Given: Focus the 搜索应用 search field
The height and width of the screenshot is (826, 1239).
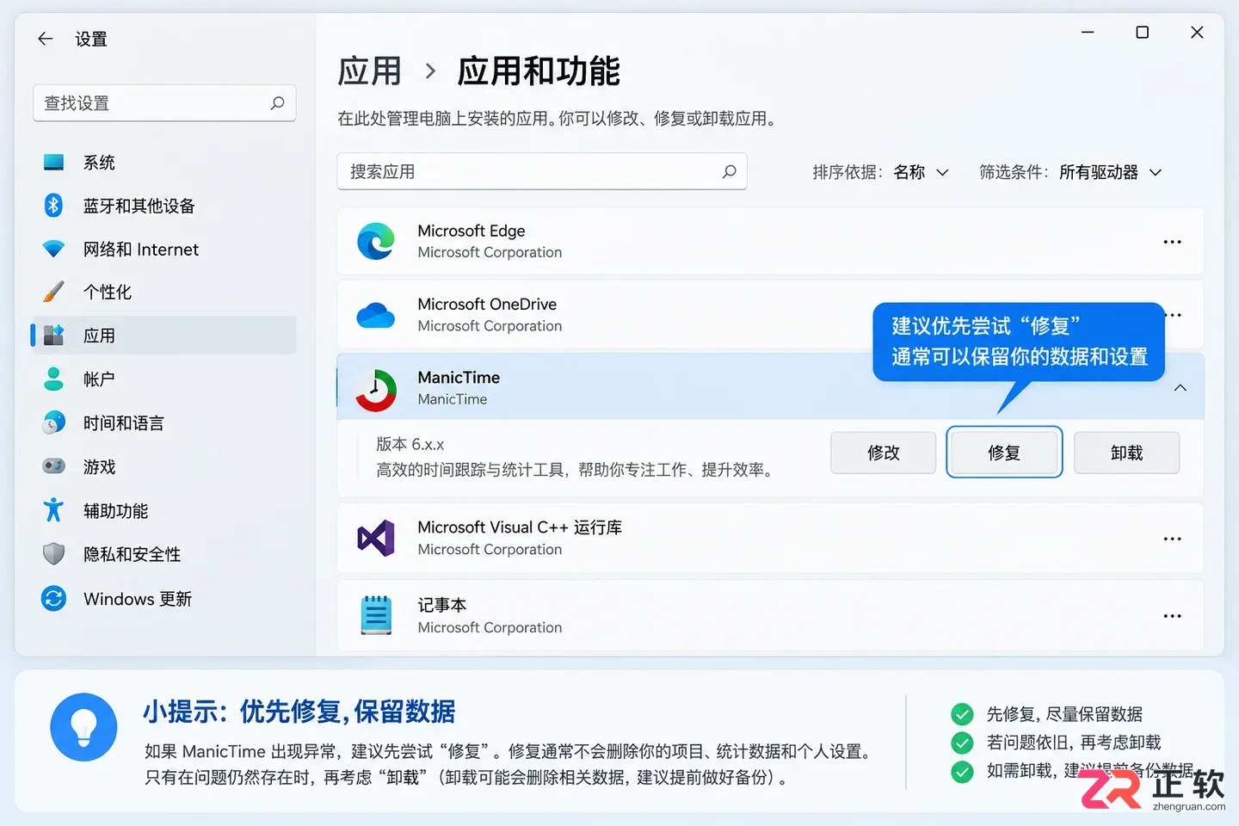Looking at the screenshot, I should pos(542,172).
